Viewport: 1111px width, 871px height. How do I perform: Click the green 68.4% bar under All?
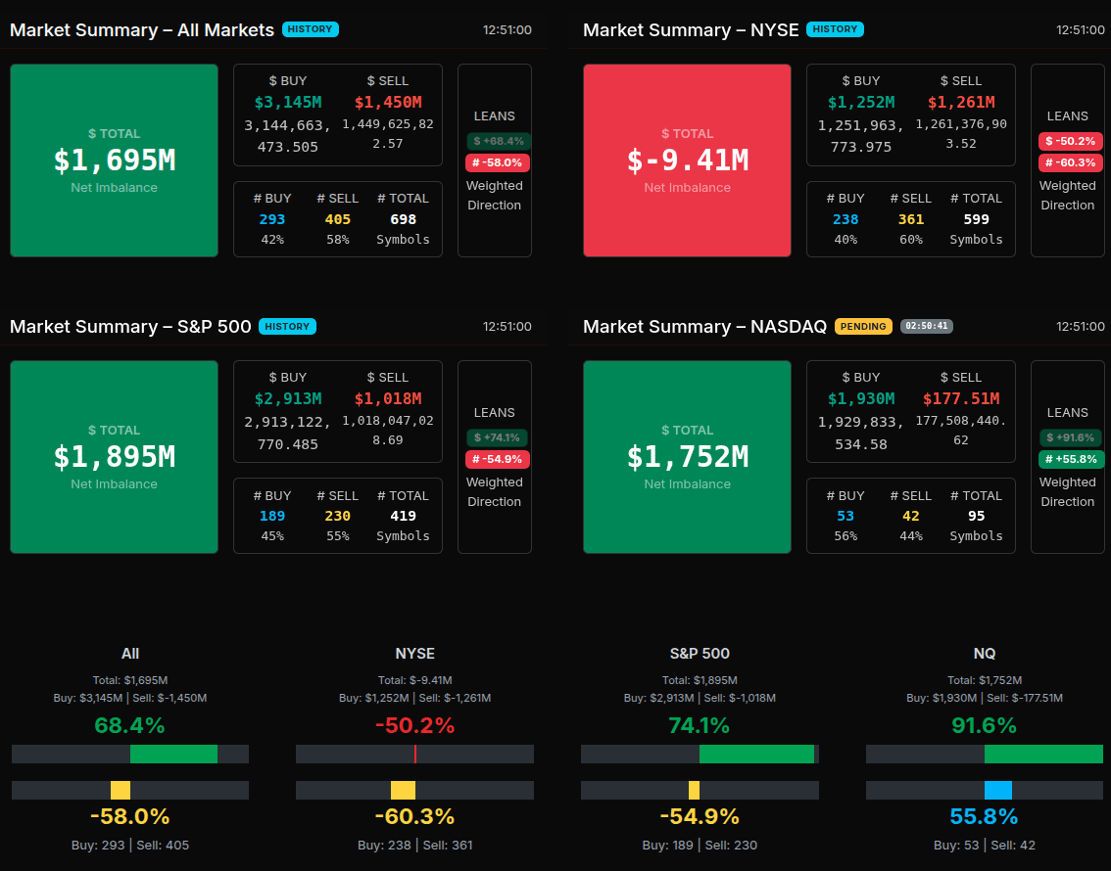pyautogui.click(x=173, y=754)
